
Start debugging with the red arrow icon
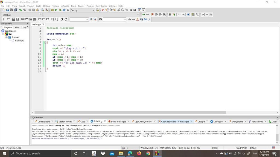(x=103, y=10)
